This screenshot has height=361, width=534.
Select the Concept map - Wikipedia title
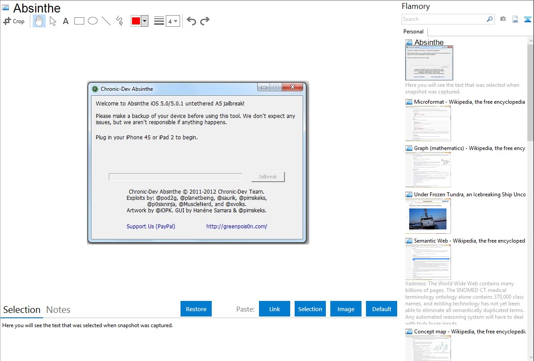(x=469, y=331)
